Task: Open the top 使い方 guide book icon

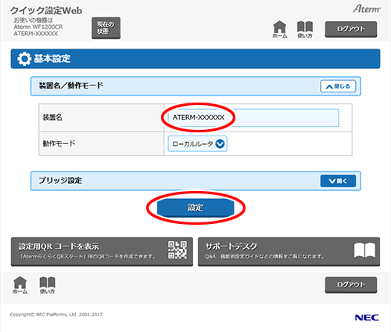Action: [x=305, y=29]
